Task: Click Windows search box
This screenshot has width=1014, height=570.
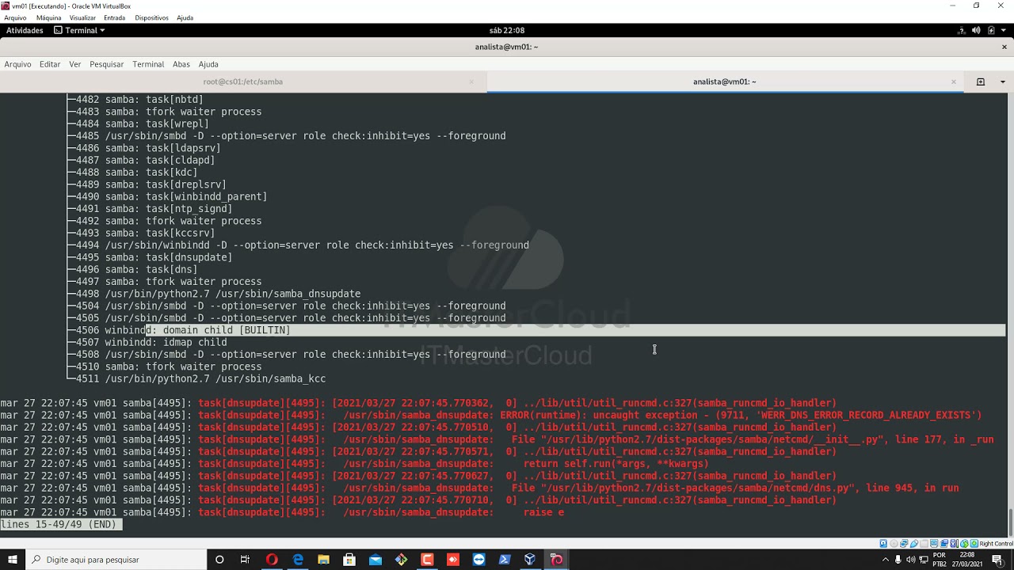Action: click(x=116, y=560)
